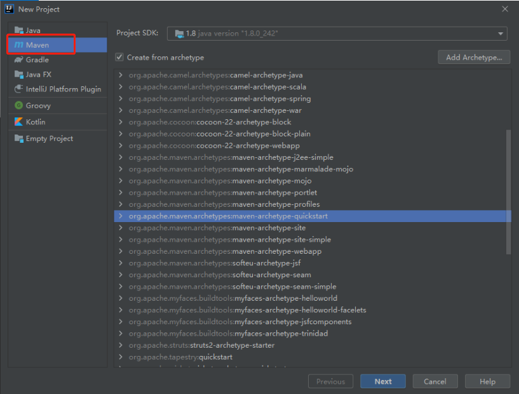519x394 pixels.
Task: Click the green Groovy icon
Action: point(18,105)
